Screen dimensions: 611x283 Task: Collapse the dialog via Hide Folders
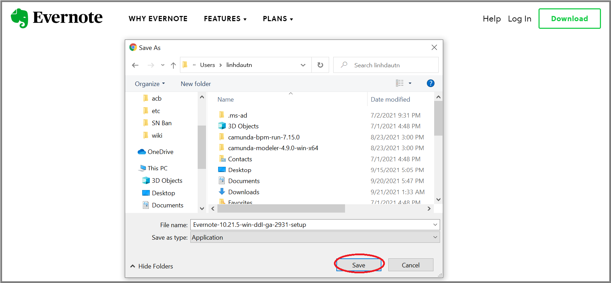click(x=152, y=266)
